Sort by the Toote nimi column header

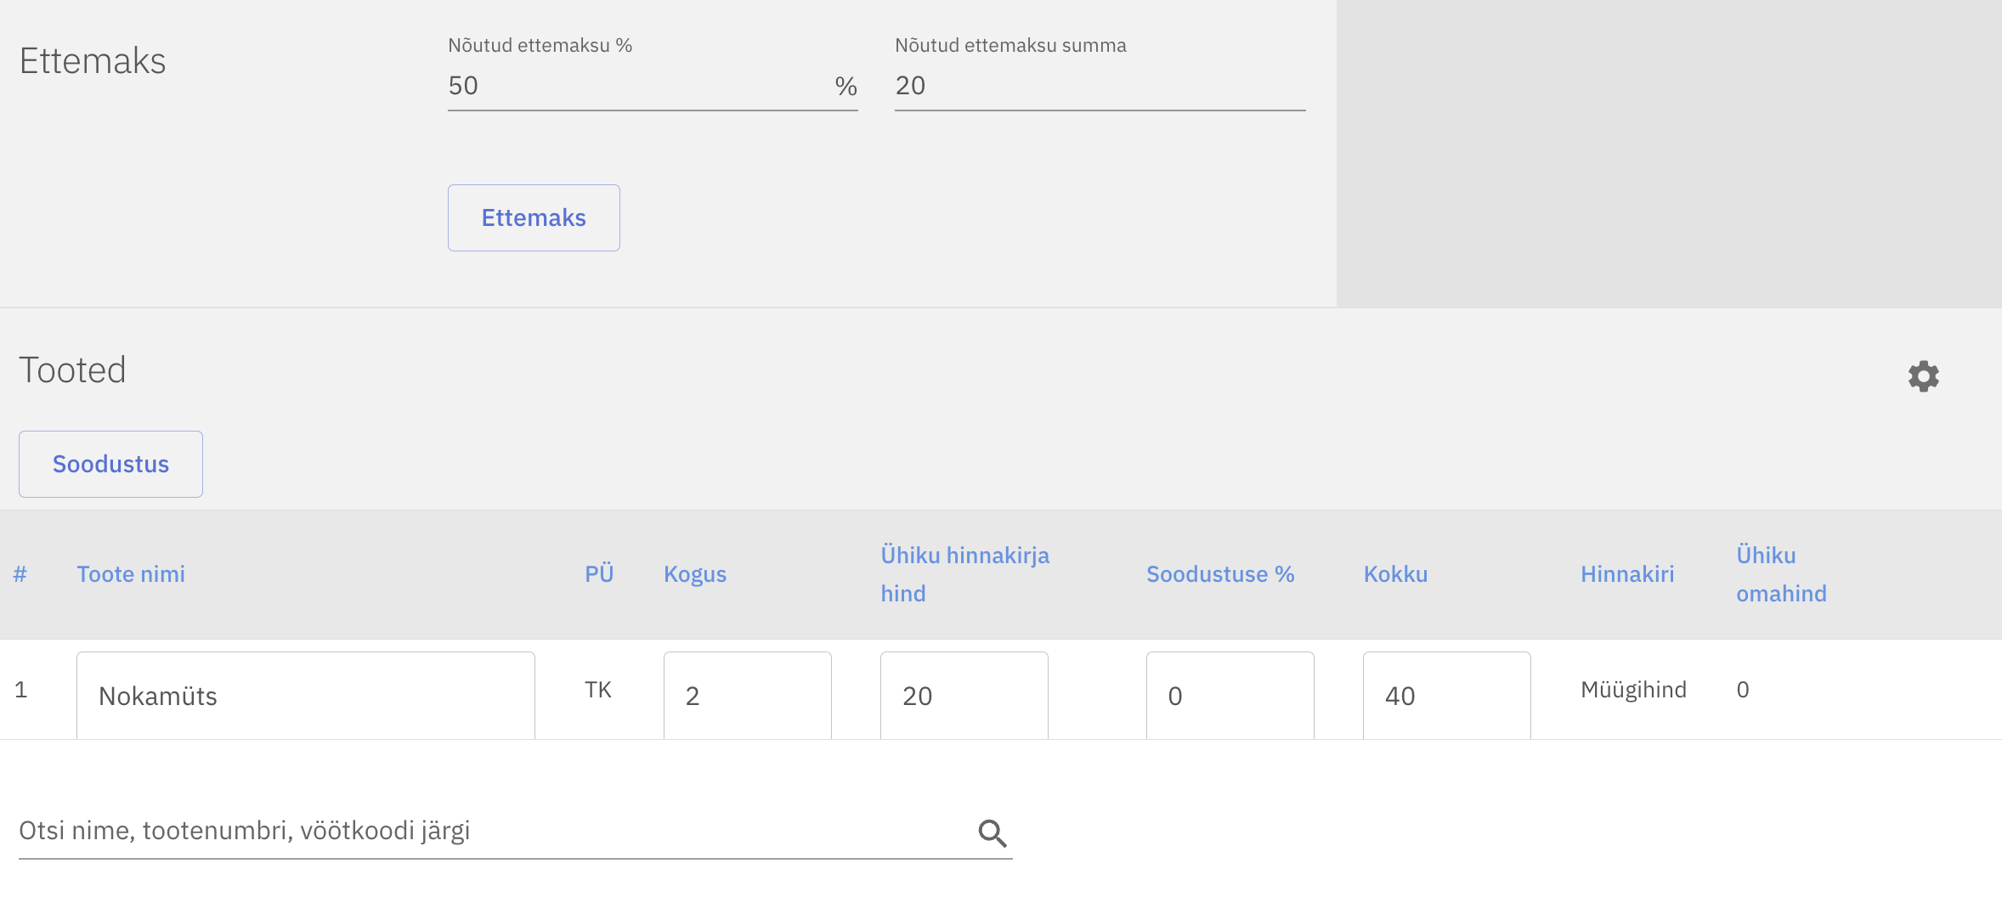131,574
